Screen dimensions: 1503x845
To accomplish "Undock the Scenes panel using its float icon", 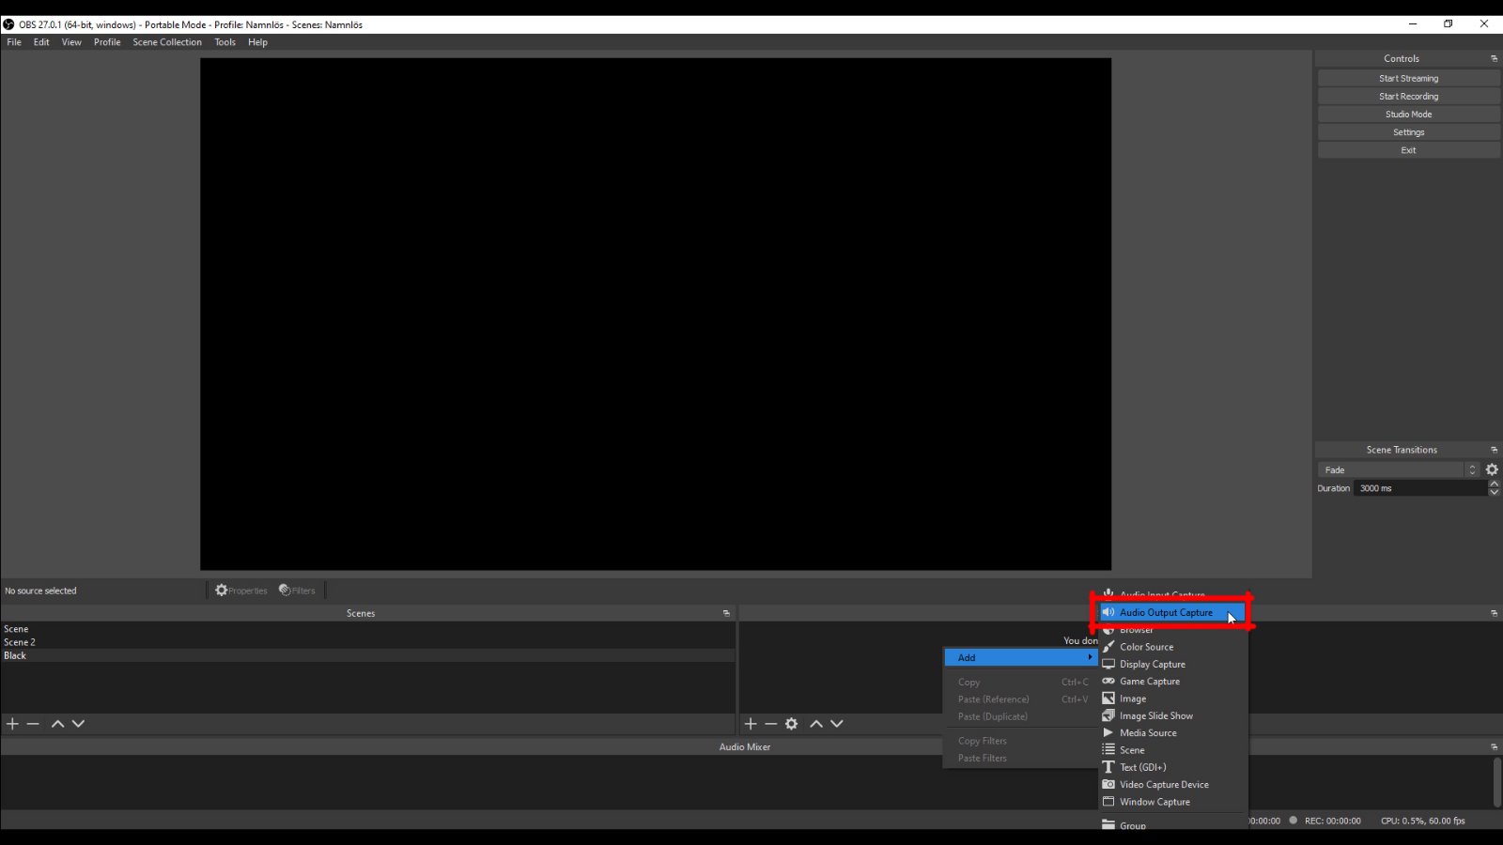I will (x=726, y=613).
